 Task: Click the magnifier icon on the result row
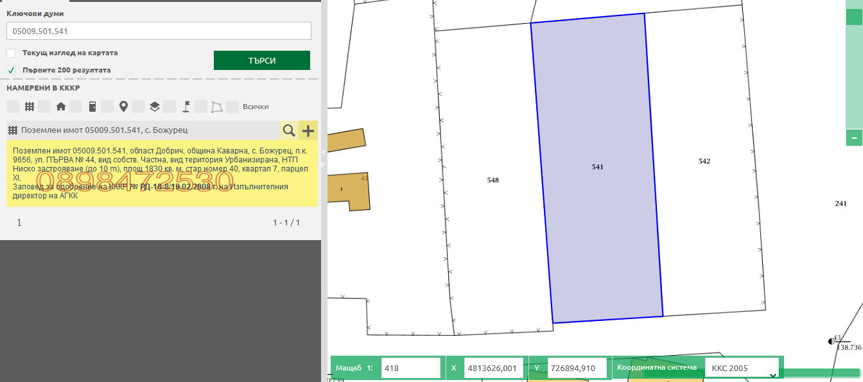tap(289, 130)
